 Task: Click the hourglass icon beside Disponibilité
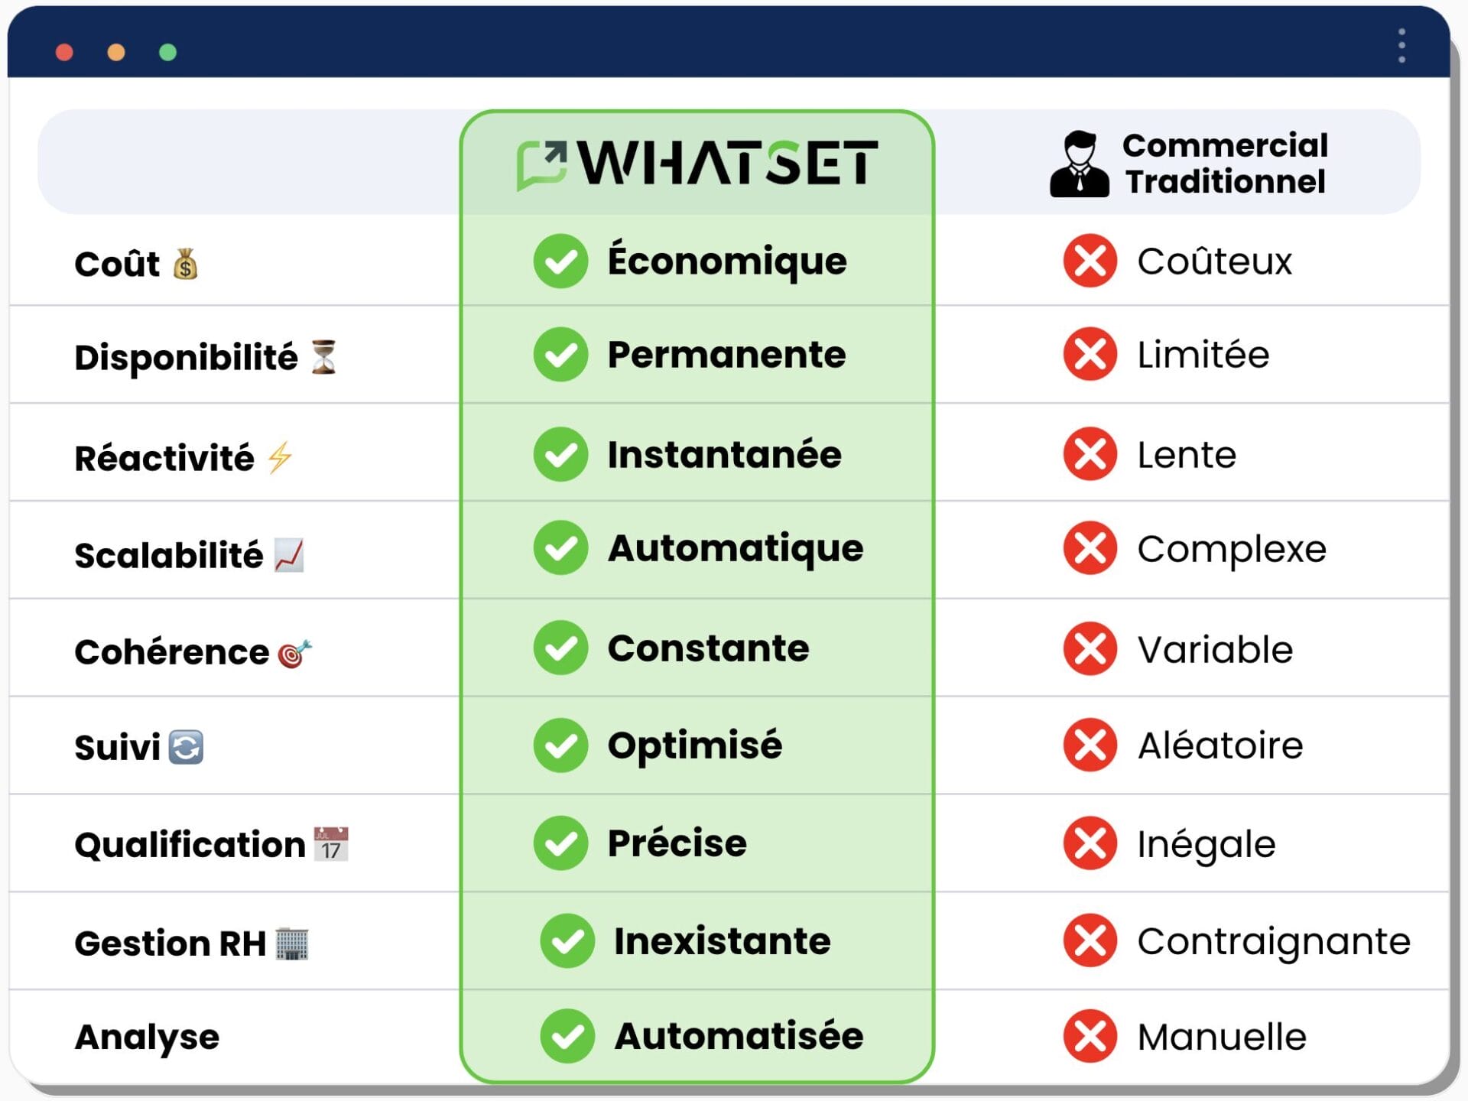point(323,357)
